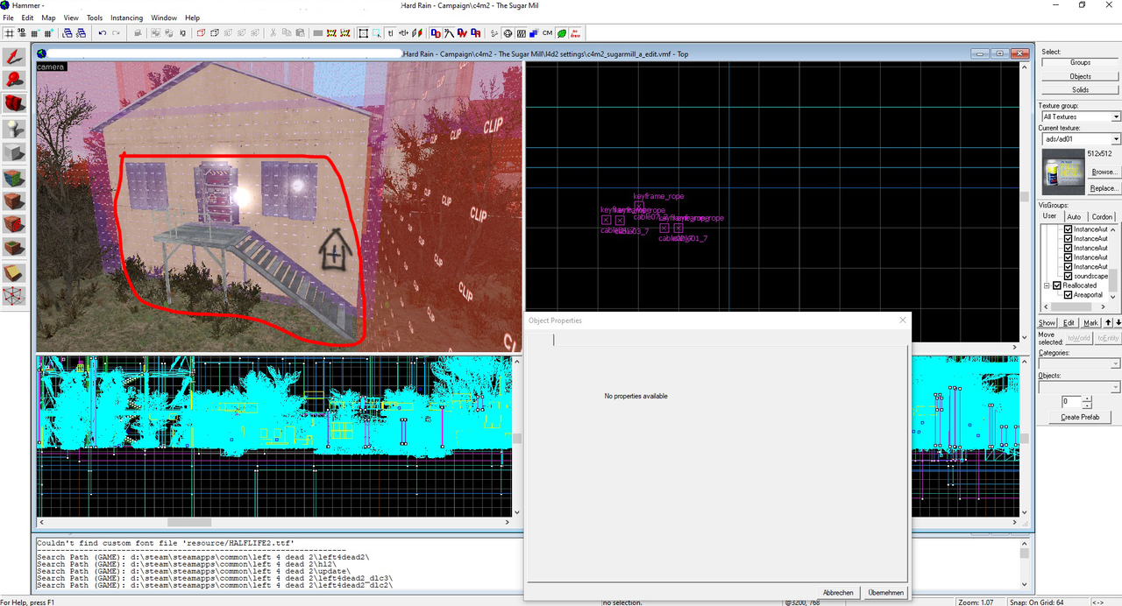This screenshot has height=606, width=1122.
Task: Click the Solids select button
Action: tap(1080, 89)
